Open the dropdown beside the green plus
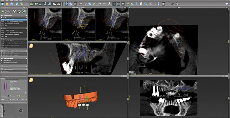230x118 pixels. [x=6, y=11]
